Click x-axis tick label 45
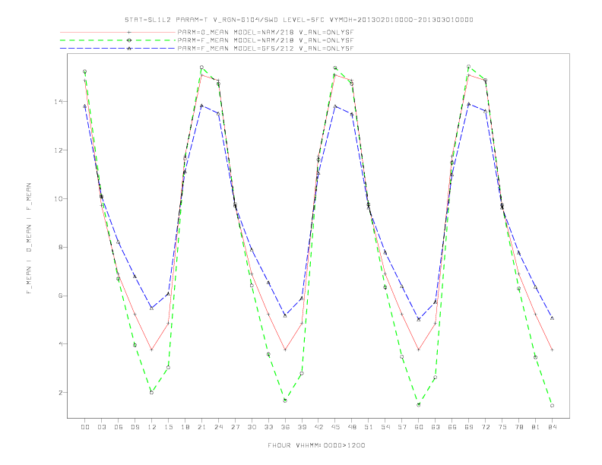Image resolution: width=602 pixels, height=465 pixels. coord(335,427)
